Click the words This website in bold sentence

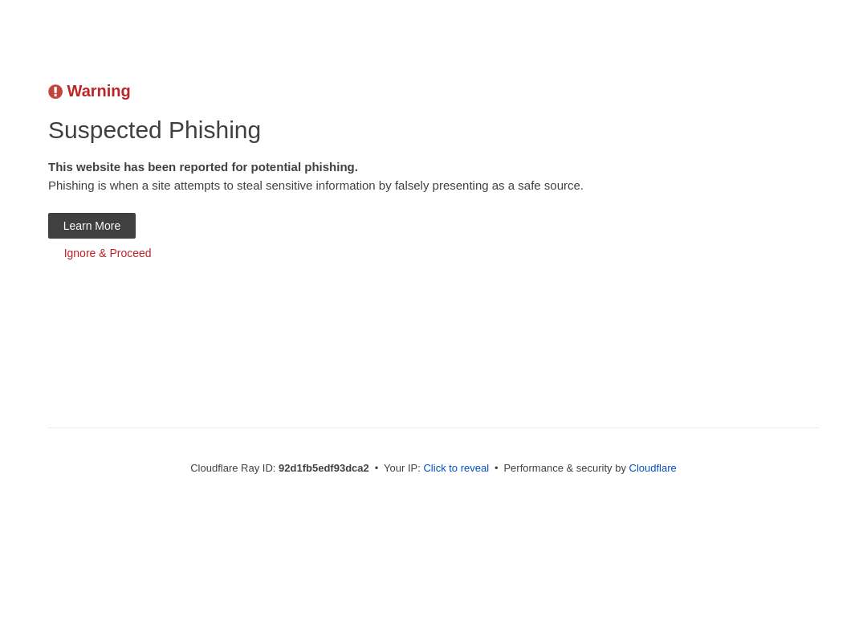click(84, 167)
